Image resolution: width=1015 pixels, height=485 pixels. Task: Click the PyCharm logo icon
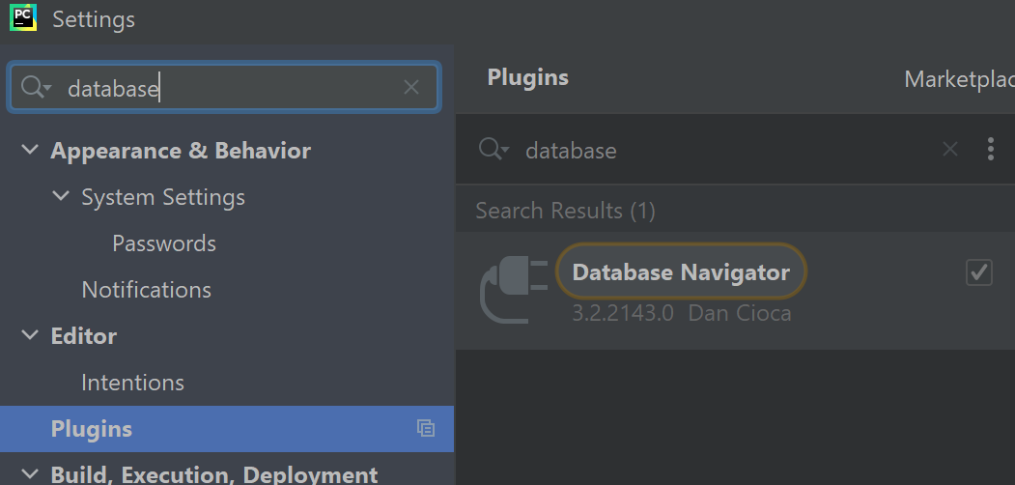22,17
